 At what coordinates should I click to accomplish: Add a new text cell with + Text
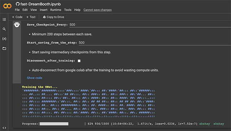(x=31, y=17)
